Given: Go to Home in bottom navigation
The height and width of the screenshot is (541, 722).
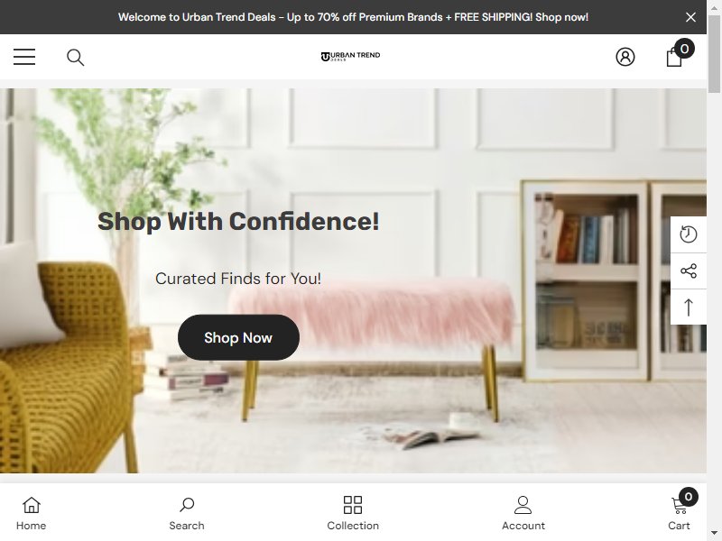Looking at the screenshot, I should (32, 513).
